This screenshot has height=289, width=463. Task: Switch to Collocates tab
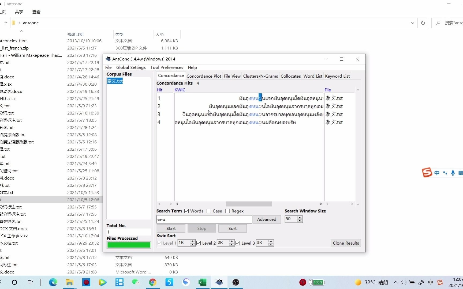point(291,76)
